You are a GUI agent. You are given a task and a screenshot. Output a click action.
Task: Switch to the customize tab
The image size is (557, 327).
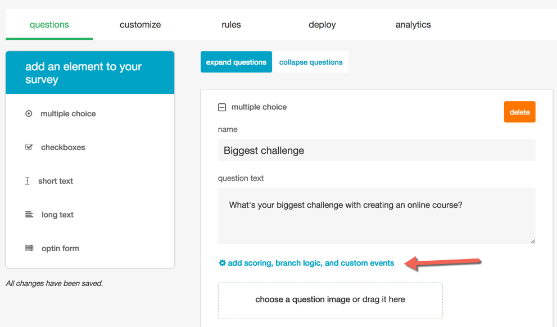140,25
